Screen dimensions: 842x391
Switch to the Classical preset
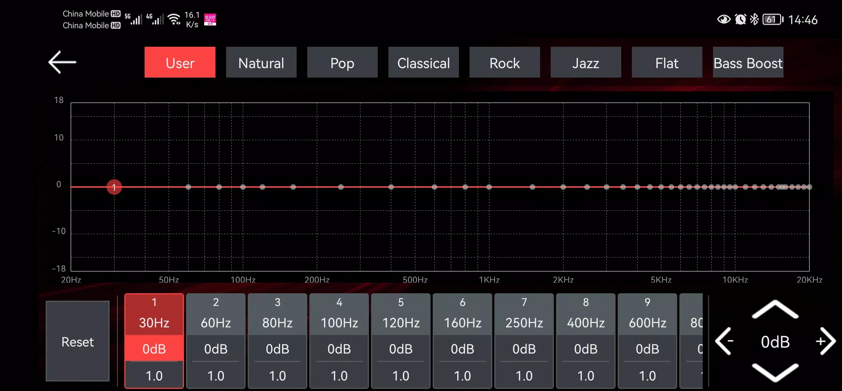coord(424,63)
